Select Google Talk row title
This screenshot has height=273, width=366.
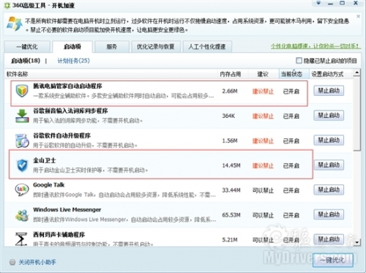[49, 185]
